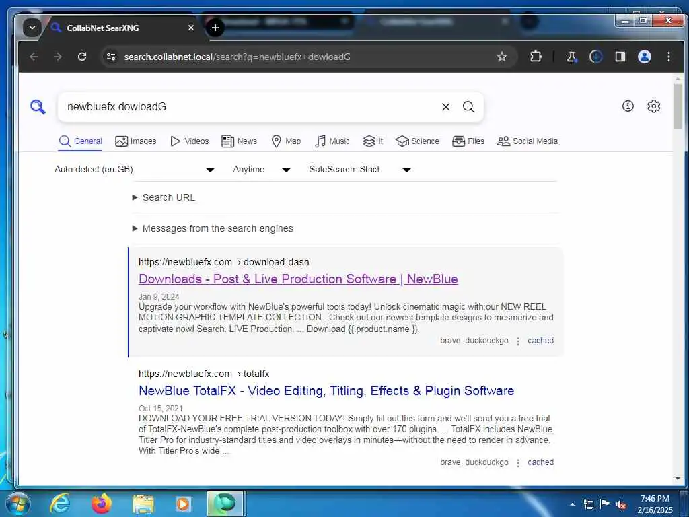Screen dimensions: 689x517
Task: Switch to Videos search tab
Action: [189, 141]
